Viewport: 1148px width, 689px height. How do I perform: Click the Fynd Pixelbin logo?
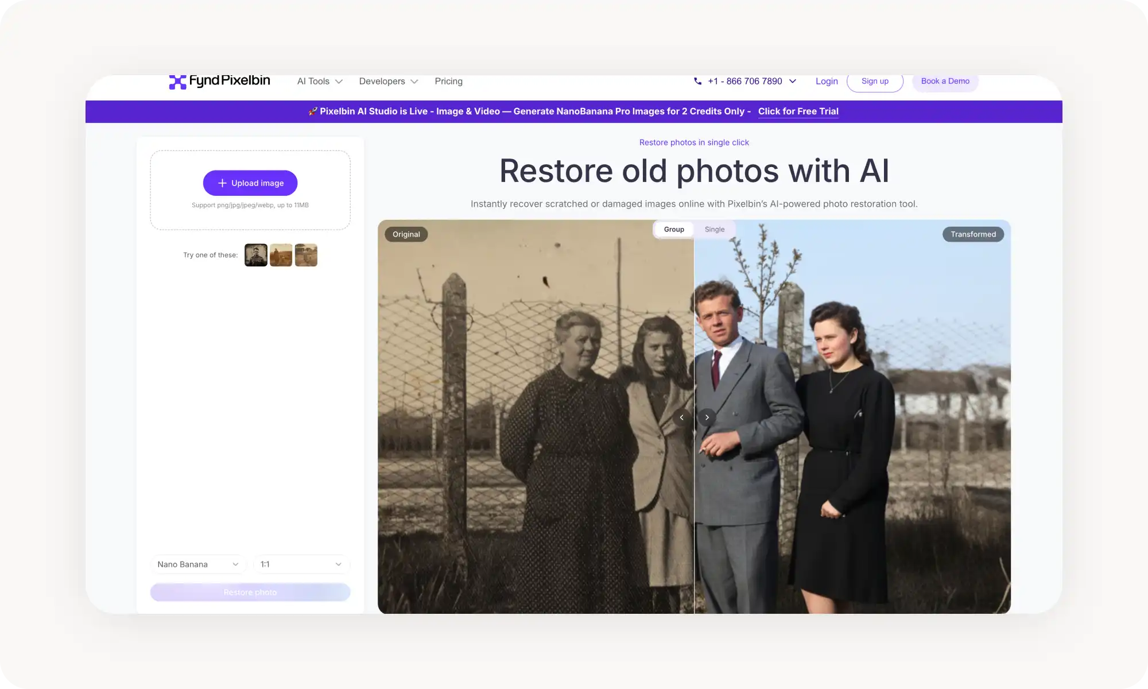pyautogui.click(x=219, y=81)
